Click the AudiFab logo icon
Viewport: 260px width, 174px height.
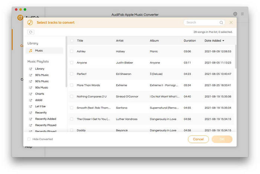(20, 17)
